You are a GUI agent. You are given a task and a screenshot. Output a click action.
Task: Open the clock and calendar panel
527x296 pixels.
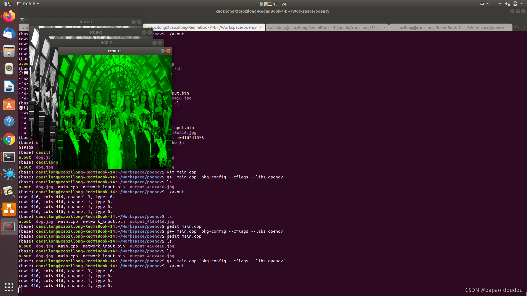pyautogui.click(x=273, y=4)
